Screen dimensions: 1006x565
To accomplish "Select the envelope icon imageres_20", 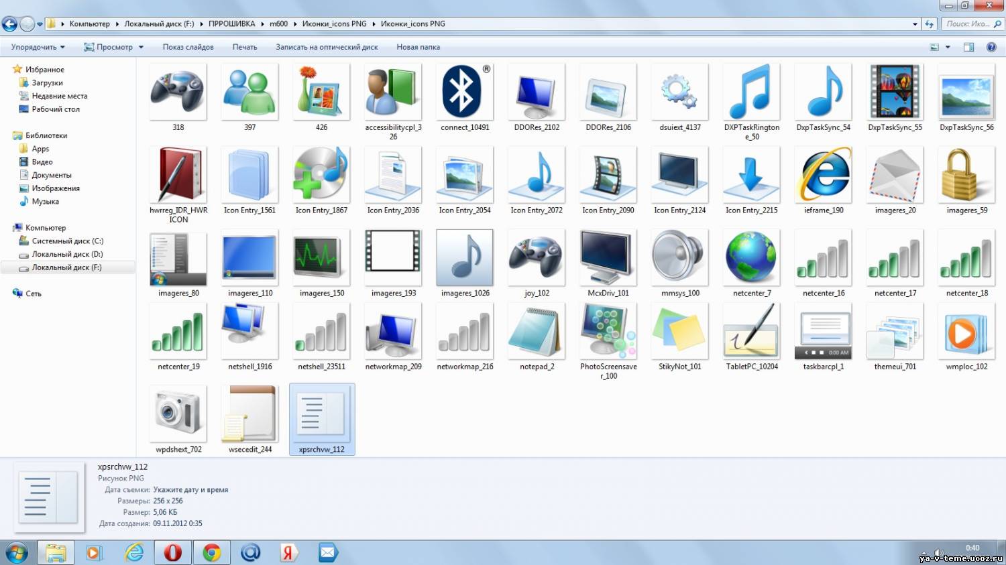I will point(895,175).
